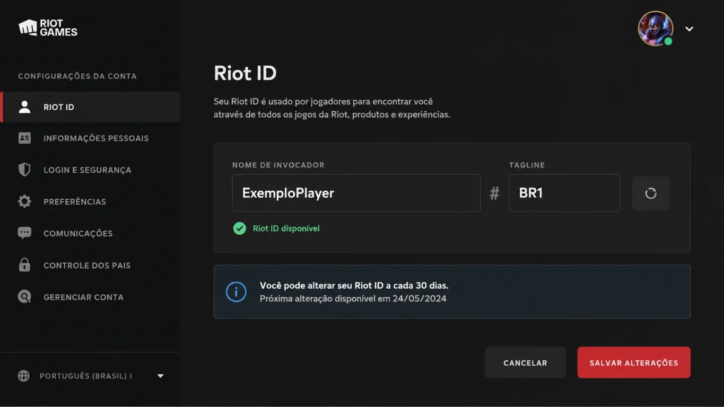Screen dimensions: 724x407
Task: Click 'Você pode alterar seu Riot ID' notice
Action: click(354, 286)
